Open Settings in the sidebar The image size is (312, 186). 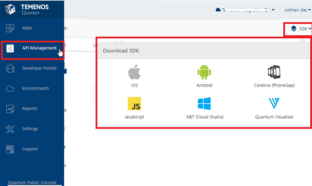32,129
